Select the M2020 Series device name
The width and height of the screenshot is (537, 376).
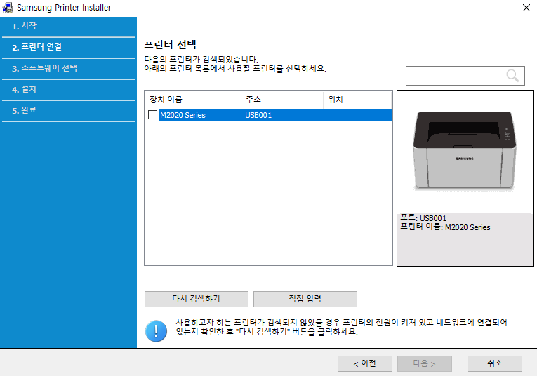coord(183,115)
